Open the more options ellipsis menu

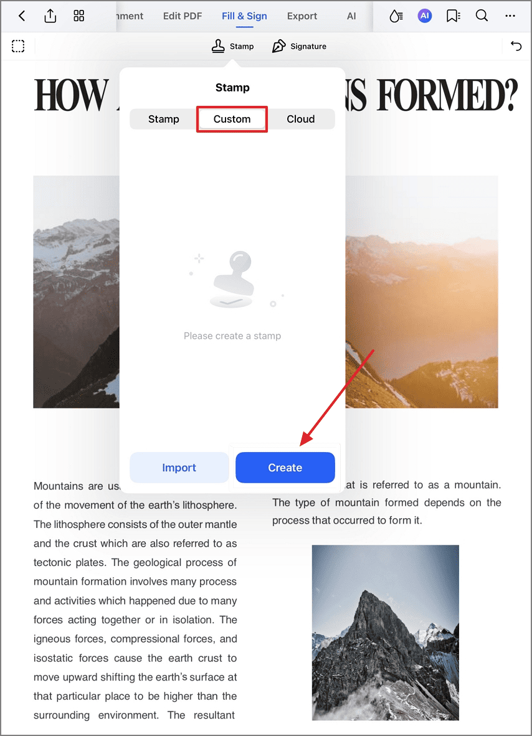click(510, 16)
